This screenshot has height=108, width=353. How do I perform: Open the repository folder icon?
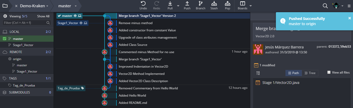pyautogui.click(x=5, y=6)
